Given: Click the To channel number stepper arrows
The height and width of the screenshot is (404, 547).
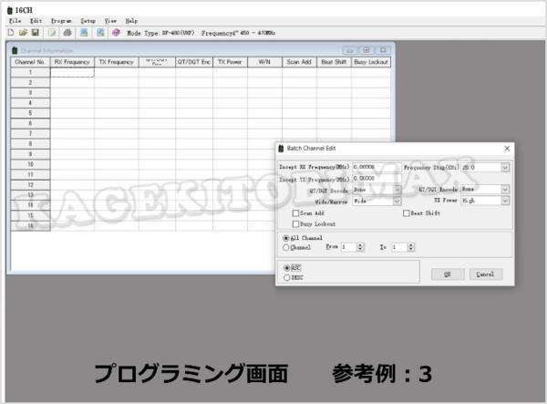Looking at the screenshot, I should [x=411, y=247].
